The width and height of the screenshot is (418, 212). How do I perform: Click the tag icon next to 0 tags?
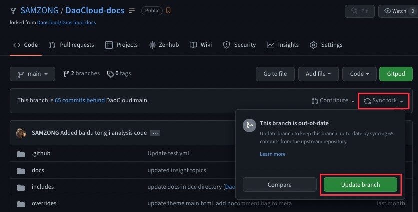pos(110,74)
